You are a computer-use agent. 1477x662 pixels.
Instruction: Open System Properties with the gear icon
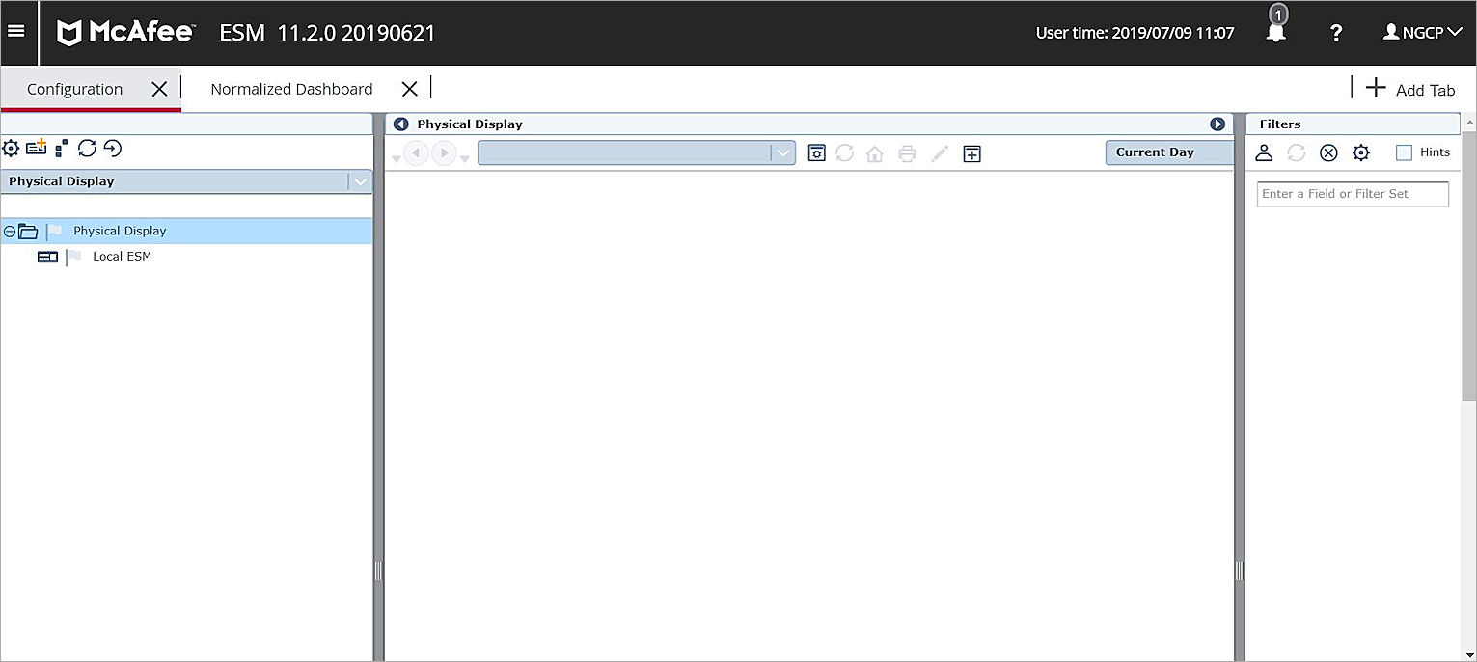click(11, 148)
